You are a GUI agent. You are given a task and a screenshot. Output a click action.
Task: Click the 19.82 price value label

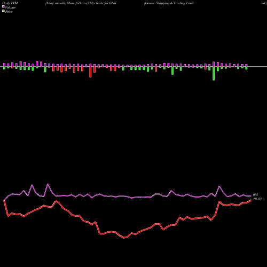tap(257, 199)
